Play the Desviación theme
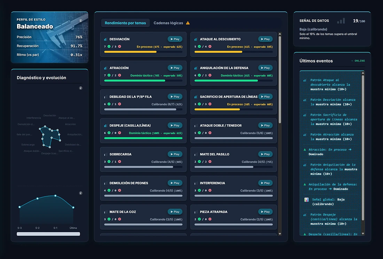The image size is (383, 259). tap(175, 39)
